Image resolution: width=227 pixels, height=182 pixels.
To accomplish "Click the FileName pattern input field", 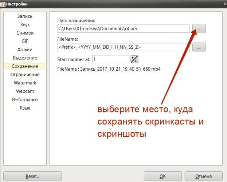I will (x=124, y=47).
